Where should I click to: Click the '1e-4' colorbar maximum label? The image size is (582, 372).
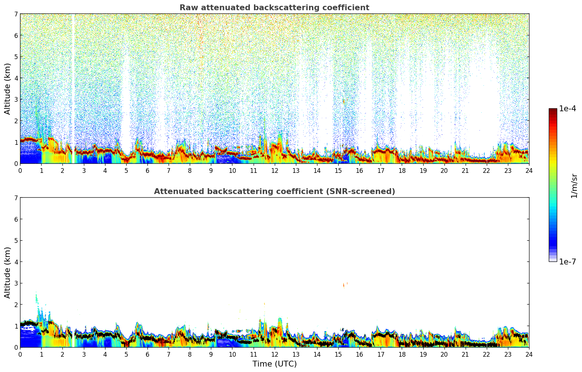click(567, 109)
